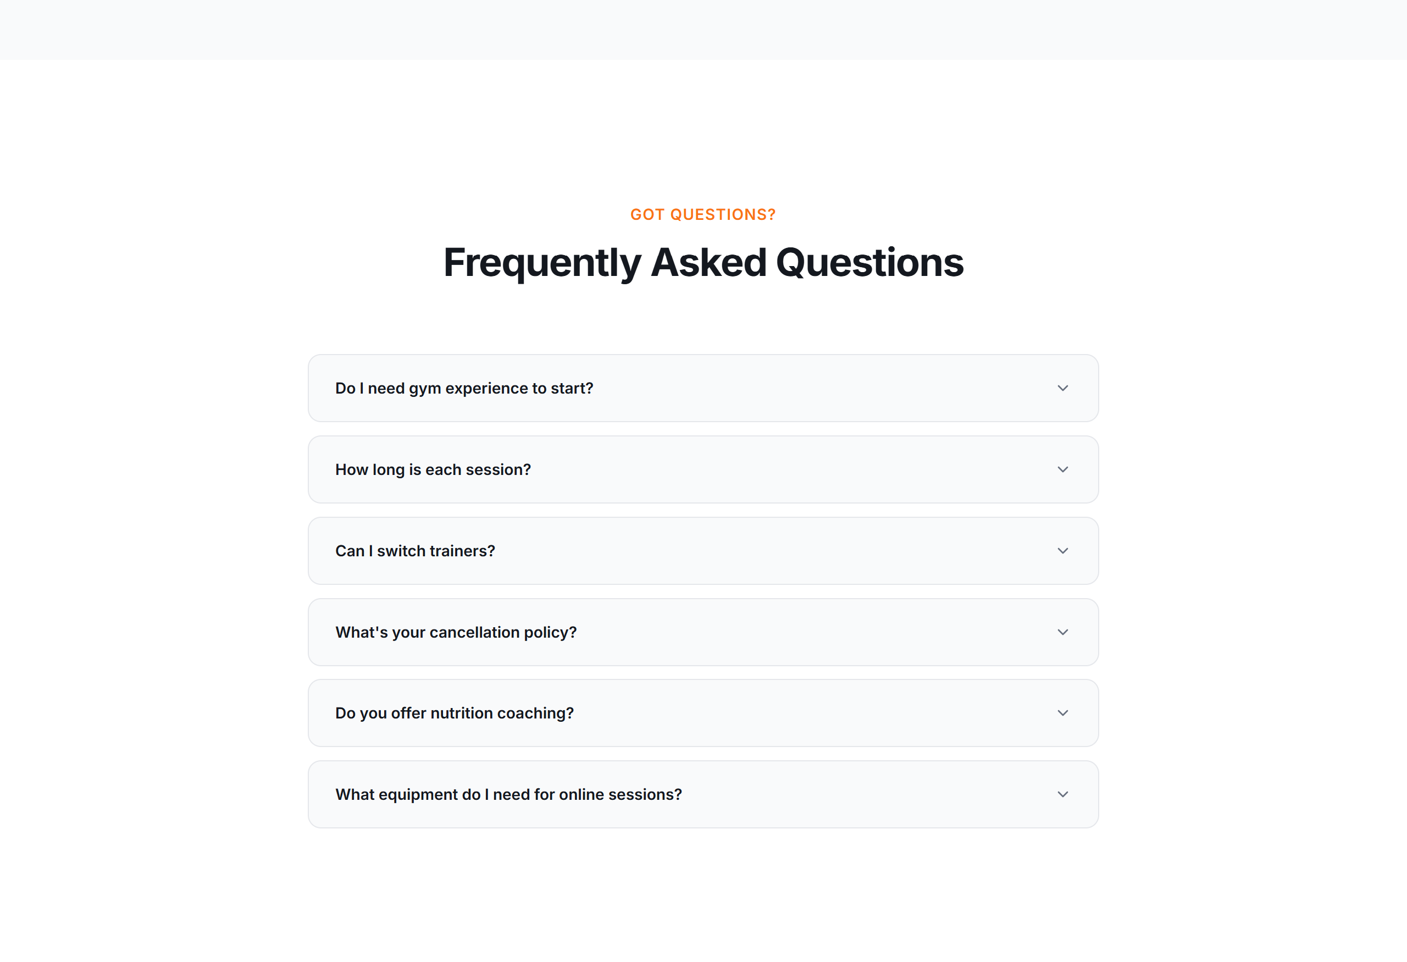Expand the 'Can I switch trainers?' question text
This screenshot has height=962, width=1407.
415,551
